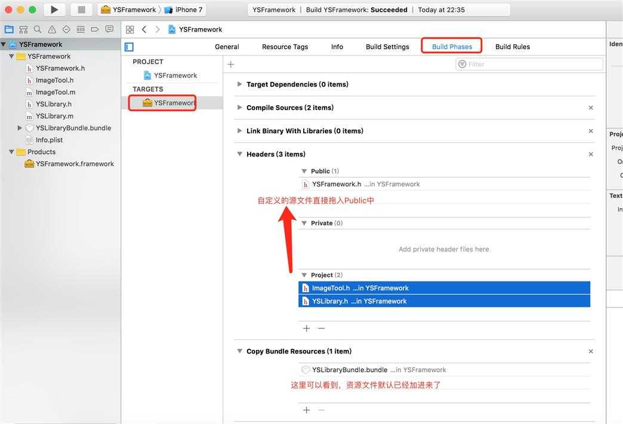Select ImageTool.h in the navigator
This screenshot has height=424, width=623.
pos(54,81)
